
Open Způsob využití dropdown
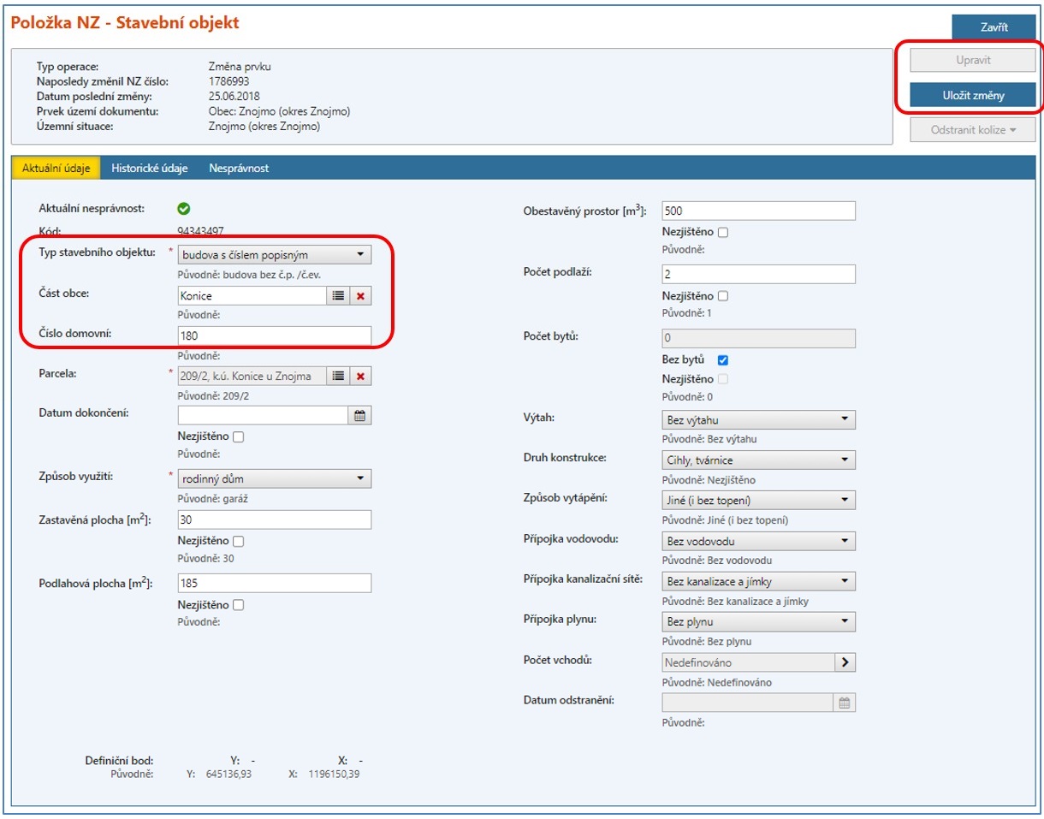click(275, 478)
